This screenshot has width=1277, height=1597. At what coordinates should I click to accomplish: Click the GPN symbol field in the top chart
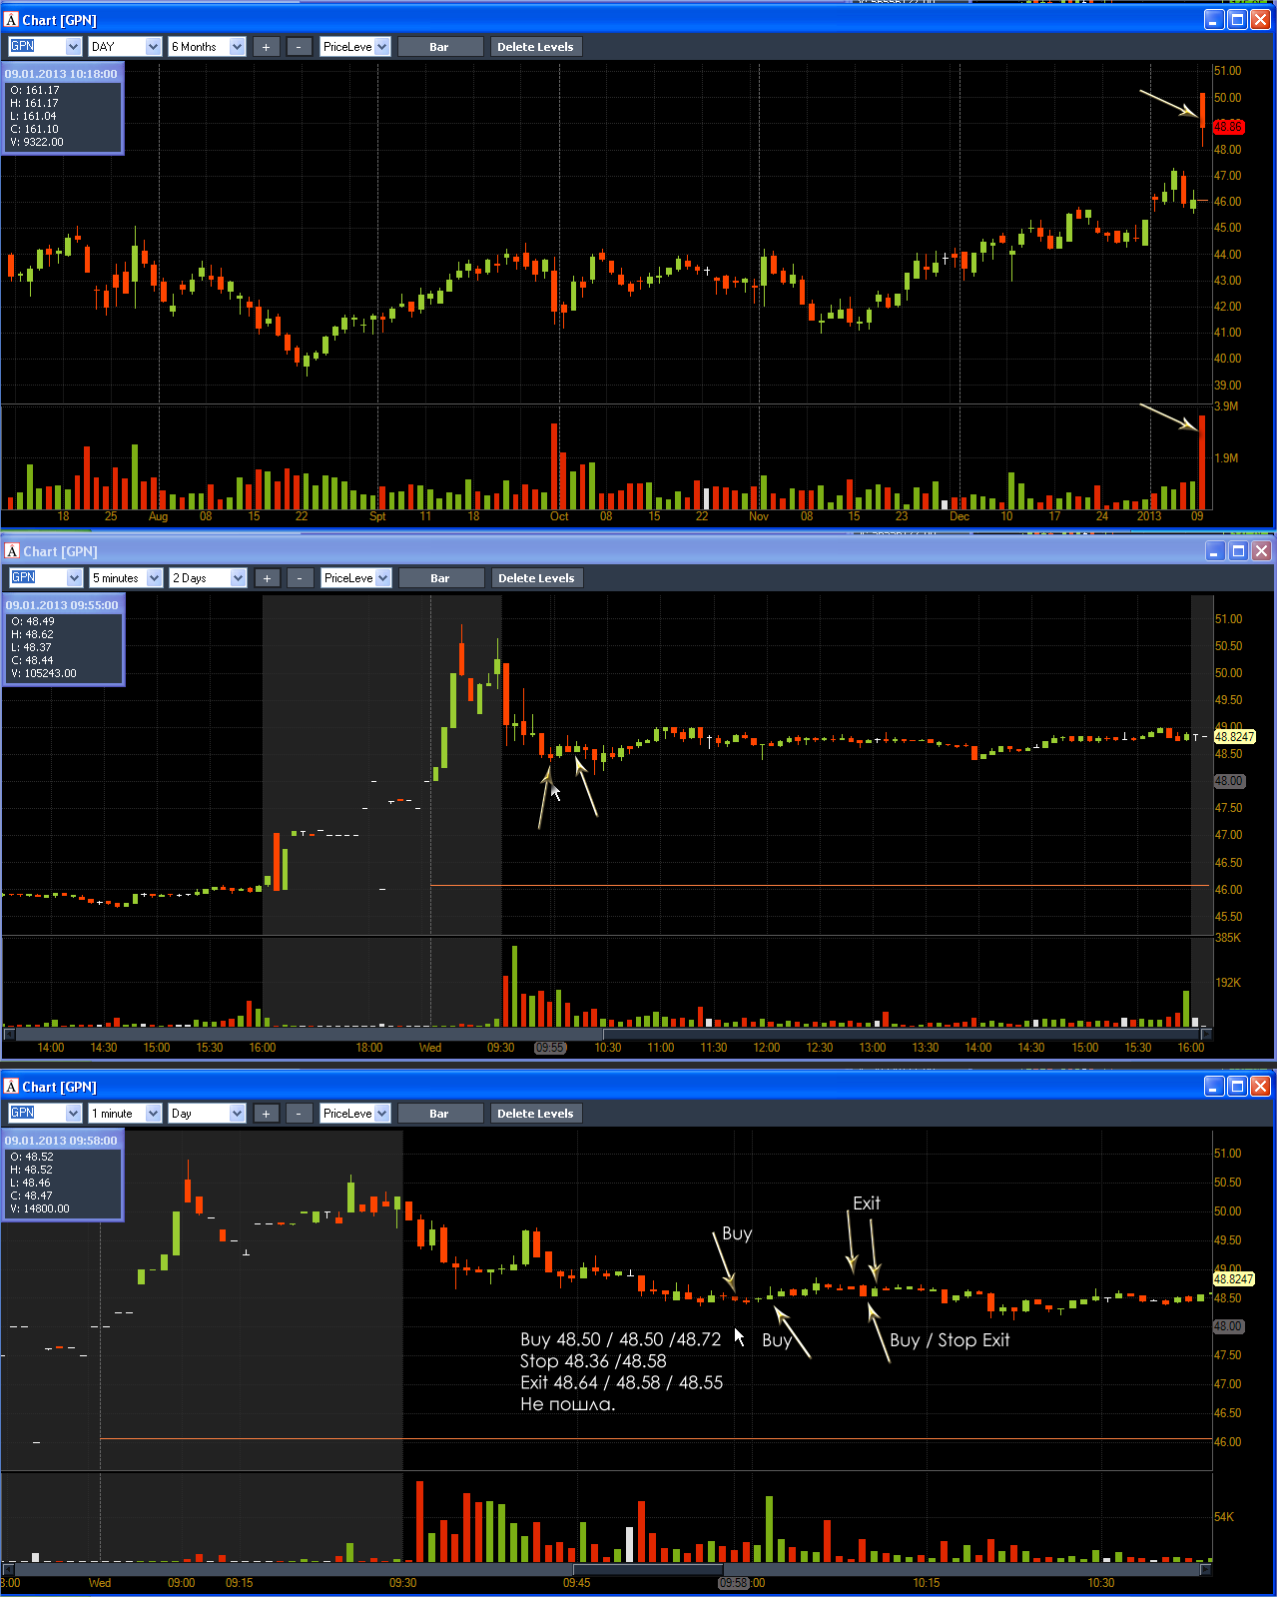tap(45, 47)
